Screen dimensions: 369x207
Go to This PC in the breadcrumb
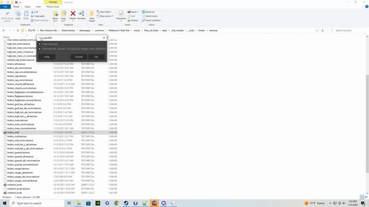[x=32, y=30]
